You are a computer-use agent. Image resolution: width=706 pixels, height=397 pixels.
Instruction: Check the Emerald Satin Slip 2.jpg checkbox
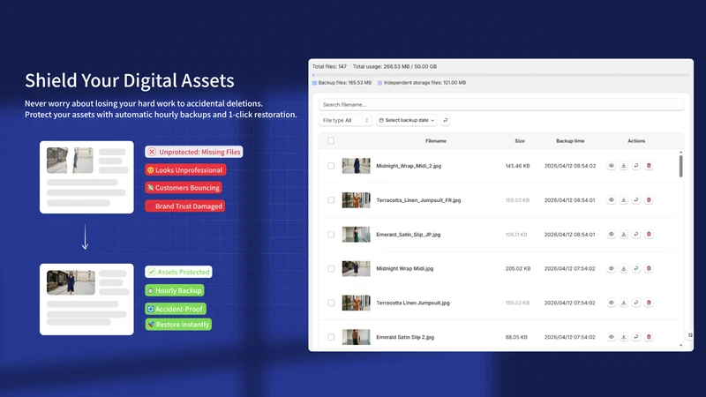tap(331, 337)
